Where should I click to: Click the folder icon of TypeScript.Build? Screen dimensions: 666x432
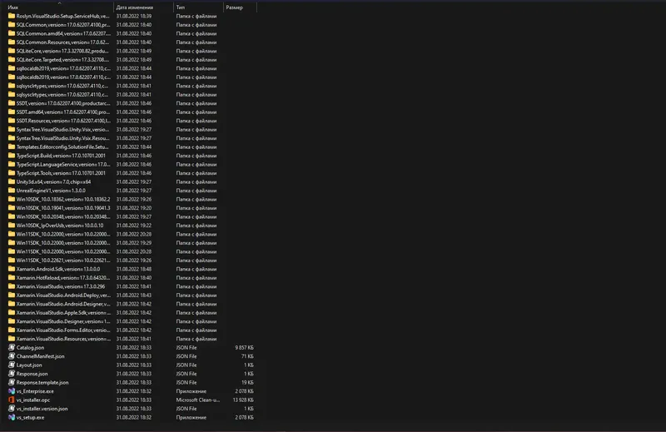[12, 156]
